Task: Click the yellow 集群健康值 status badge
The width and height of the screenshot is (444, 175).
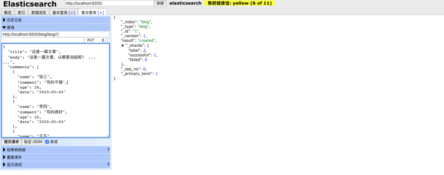Action: pyautogui.click(x=240, y=3)
